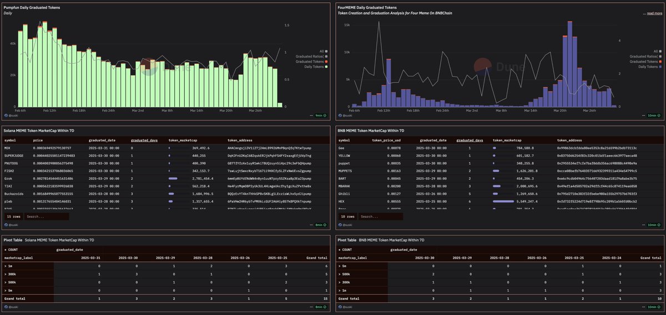Screen dimensions: 666x315
Task: Sort BNB table by token_marketcap header
Action: [x=508, y=141]
